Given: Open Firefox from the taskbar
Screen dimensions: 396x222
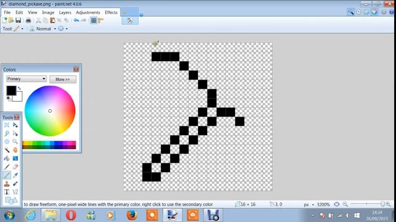Looking at the screenshot, I should (x=132, y=215).
